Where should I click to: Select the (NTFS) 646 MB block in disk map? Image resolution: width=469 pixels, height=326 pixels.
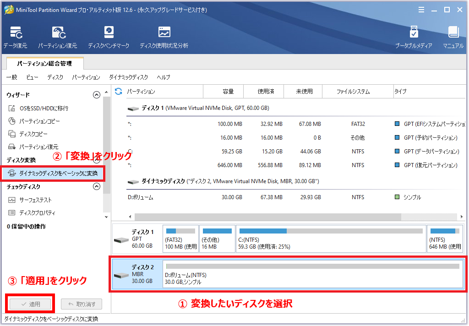point(445,239)
